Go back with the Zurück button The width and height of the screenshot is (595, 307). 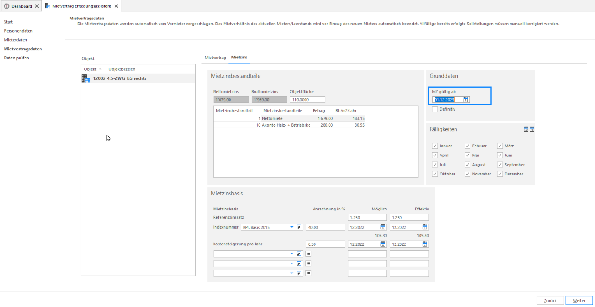(x=550, y=300)
